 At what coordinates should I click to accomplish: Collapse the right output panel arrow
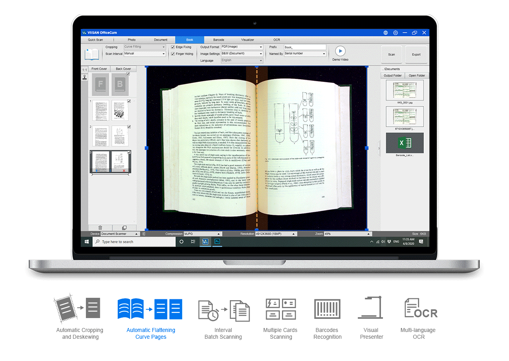(379, 148)
